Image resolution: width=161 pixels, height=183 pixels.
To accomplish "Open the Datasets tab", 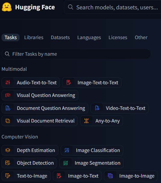I will tap(60, 37).
